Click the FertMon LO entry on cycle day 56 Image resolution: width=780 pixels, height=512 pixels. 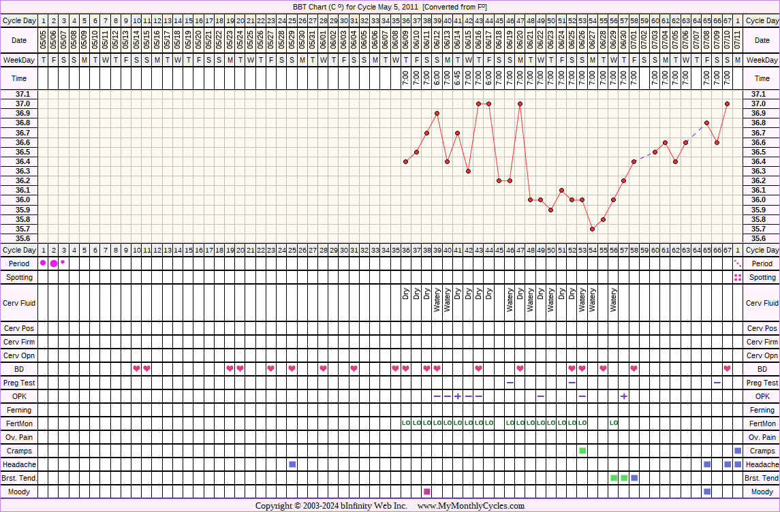pyautogui.click(x=614, y=423)
